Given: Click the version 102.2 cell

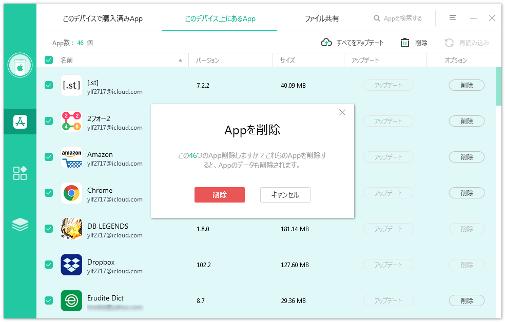Looking at the screenshot, I should [x=204, y=265].
